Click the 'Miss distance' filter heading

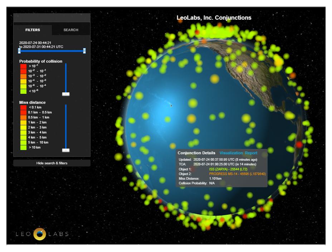click(x=33, y=102)
